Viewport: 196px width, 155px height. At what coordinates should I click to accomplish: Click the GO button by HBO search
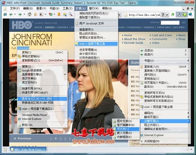184,22
